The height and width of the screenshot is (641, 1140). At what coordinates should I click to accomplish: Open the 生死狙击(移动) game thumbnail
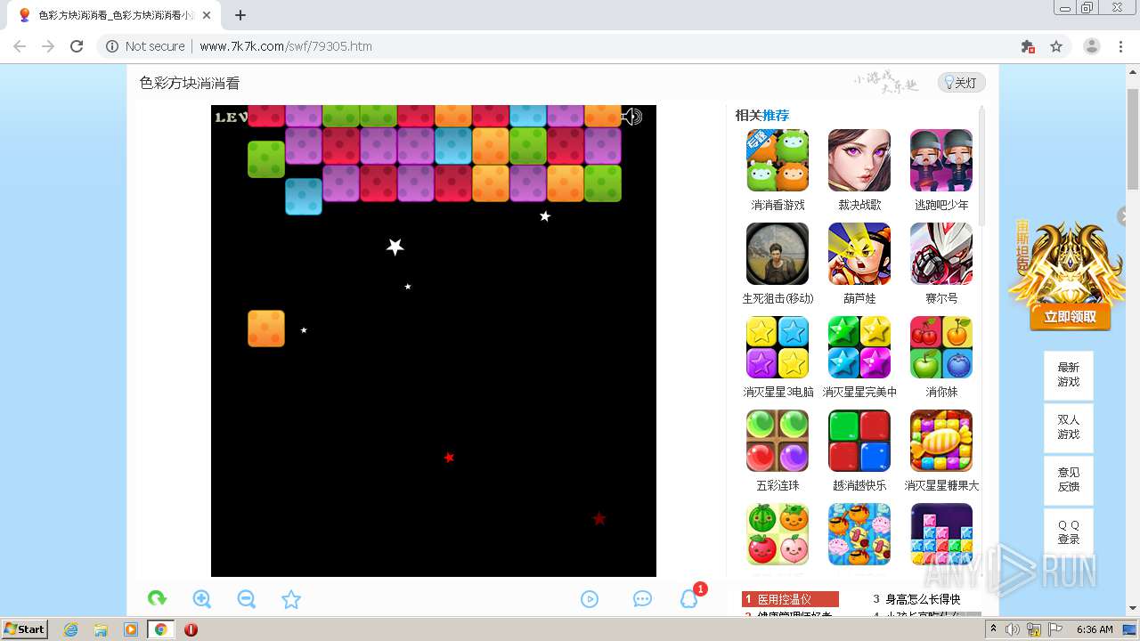pos(778,254)
